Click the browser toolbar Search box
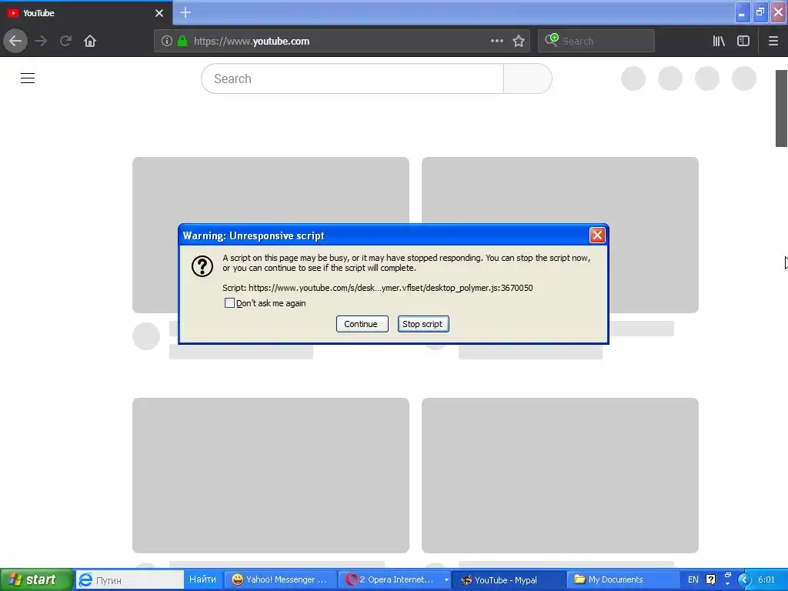788x591 pixels. [x=596, y=42]
